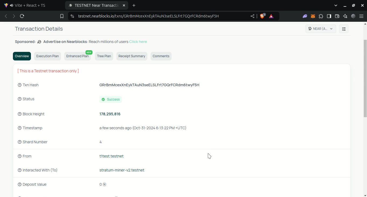This screenshot has width=367, height=197.
Task: Click the 'Click here' advertise link
Action: click(138, 42)
